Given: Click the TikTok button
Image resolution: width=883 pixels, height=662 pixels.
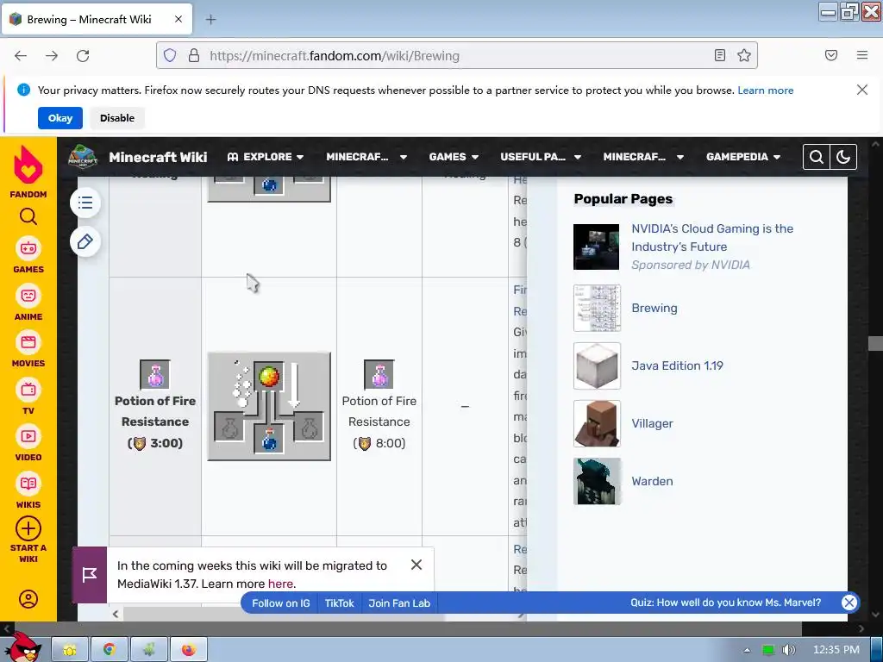Looking at the screenshot, I should pyautogui.click(x=340, y=603).
